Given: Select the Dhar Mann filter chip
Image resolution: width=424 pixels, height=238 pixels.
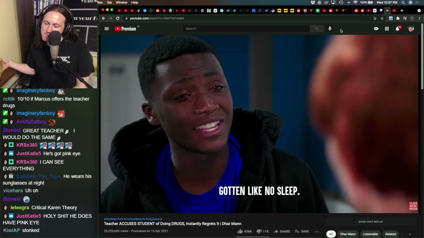Looking at the screenshot, I should 348,234.
